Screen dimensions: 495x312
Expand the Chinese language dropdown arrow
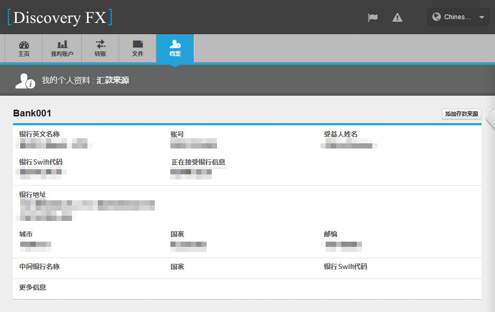click(482, 18)
